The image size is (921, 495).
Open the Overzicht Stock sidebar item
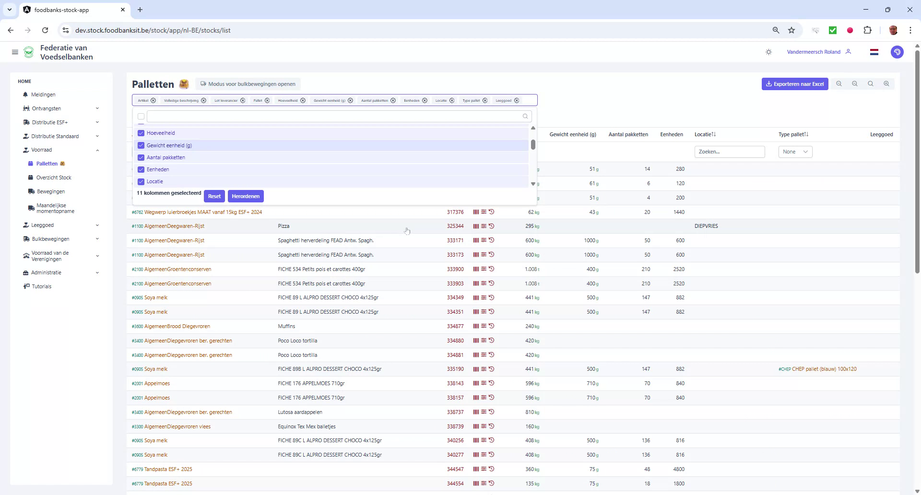coord(53,177)
